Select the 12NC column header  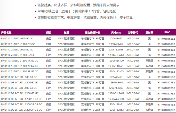[x=166, y=33]
